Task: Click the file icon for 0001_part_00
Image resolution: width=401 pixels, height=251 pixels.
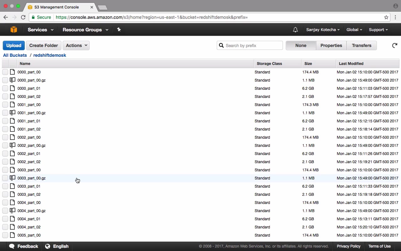Action: (x=13, y=104)
